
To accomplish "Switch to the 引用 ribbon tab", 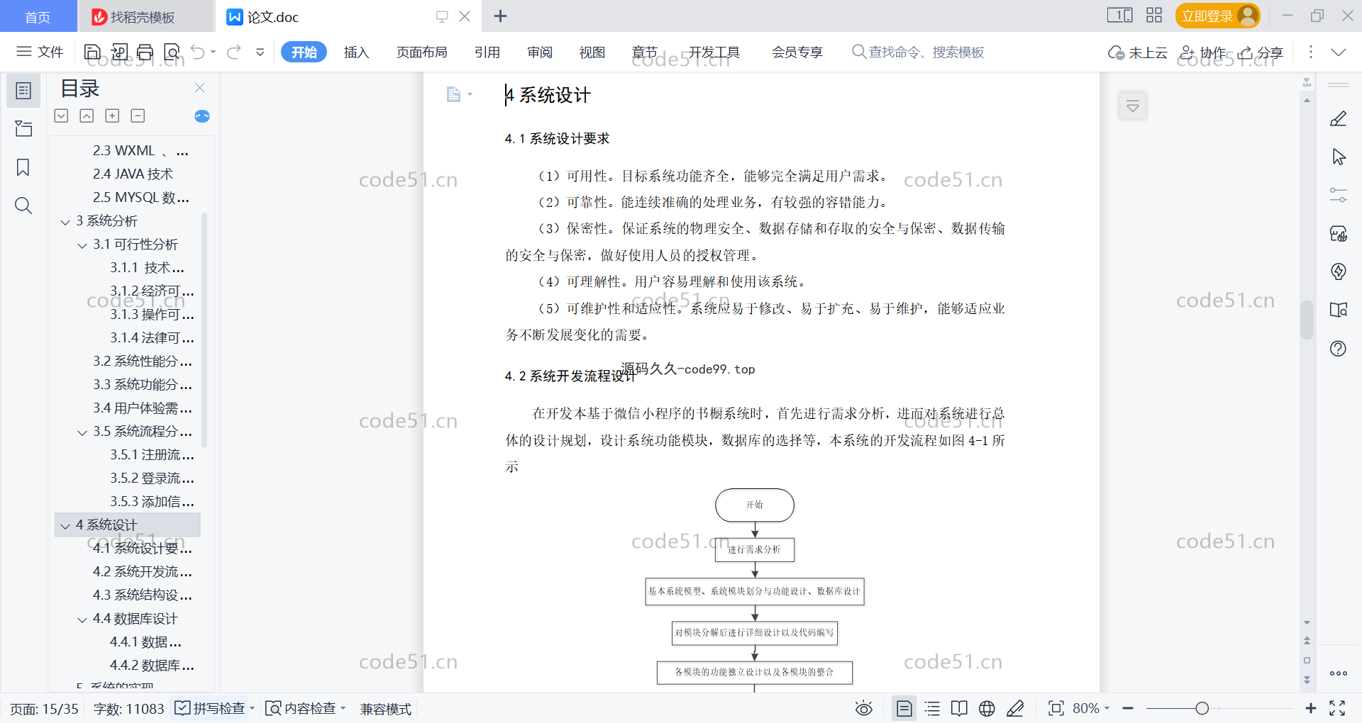I will 487,52.
